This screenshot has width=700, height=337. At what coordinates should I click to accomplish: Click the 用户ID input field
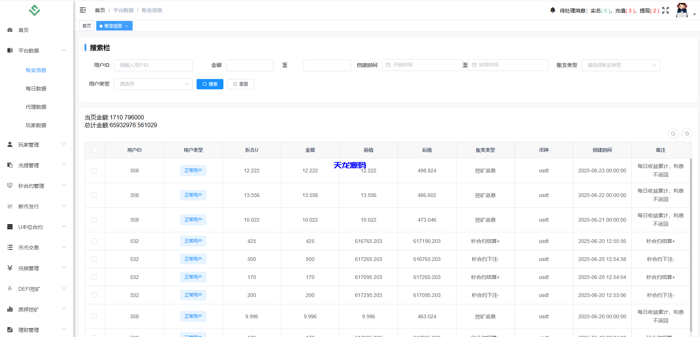(153, 65)
